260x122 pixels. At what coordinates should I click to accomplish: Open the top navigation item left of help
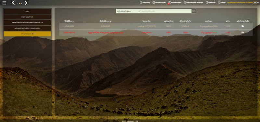pyautogui.click(x=193, y=3)
